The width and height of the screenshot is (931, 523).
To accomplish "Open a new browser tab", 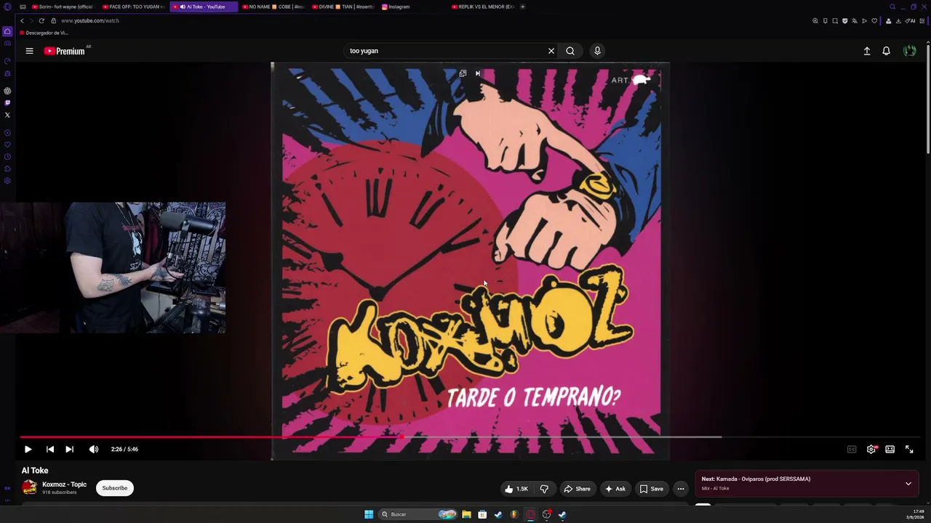I will (x=523, y=7).
